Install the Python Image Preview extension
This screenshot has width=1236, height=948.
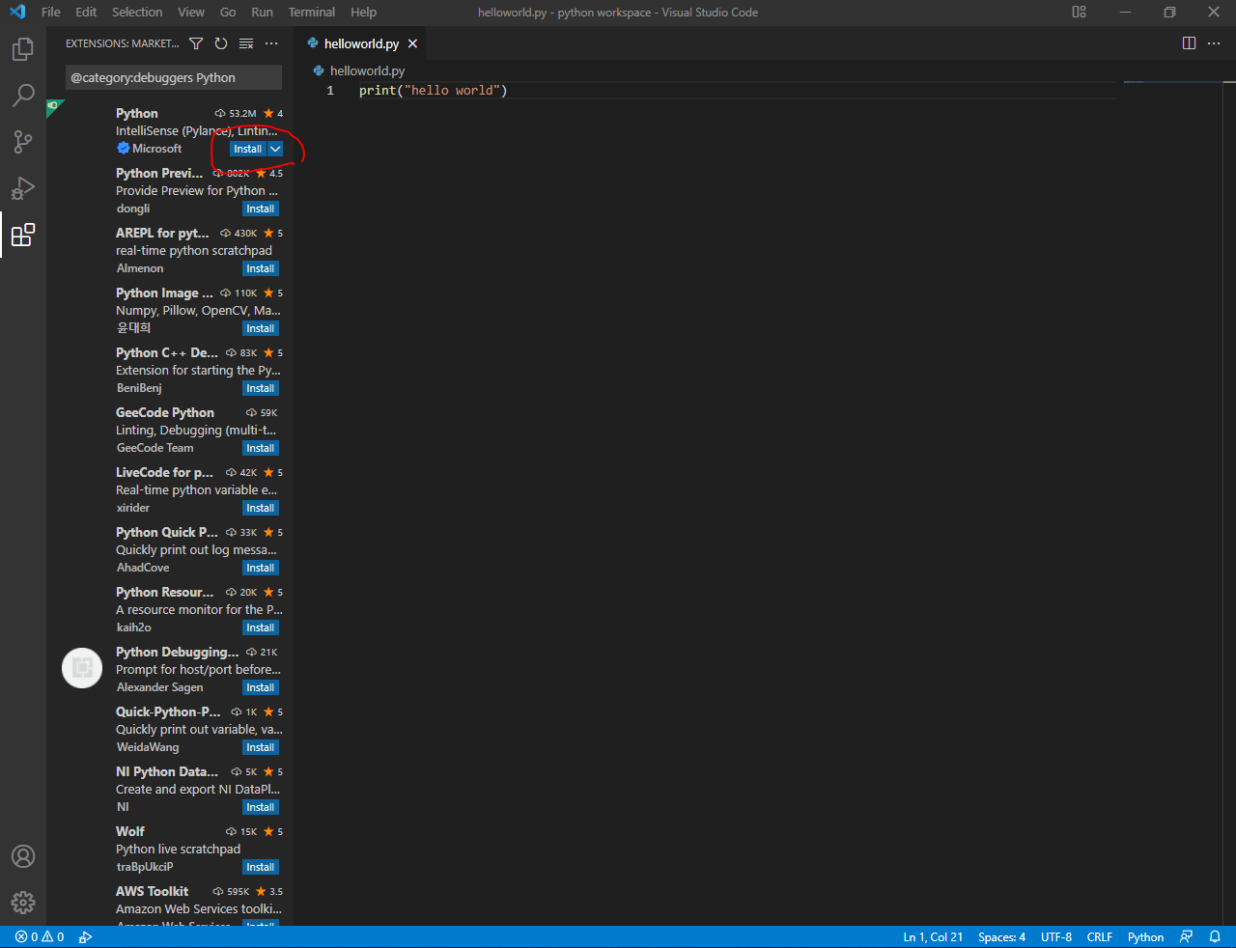[x=261, y=328]
